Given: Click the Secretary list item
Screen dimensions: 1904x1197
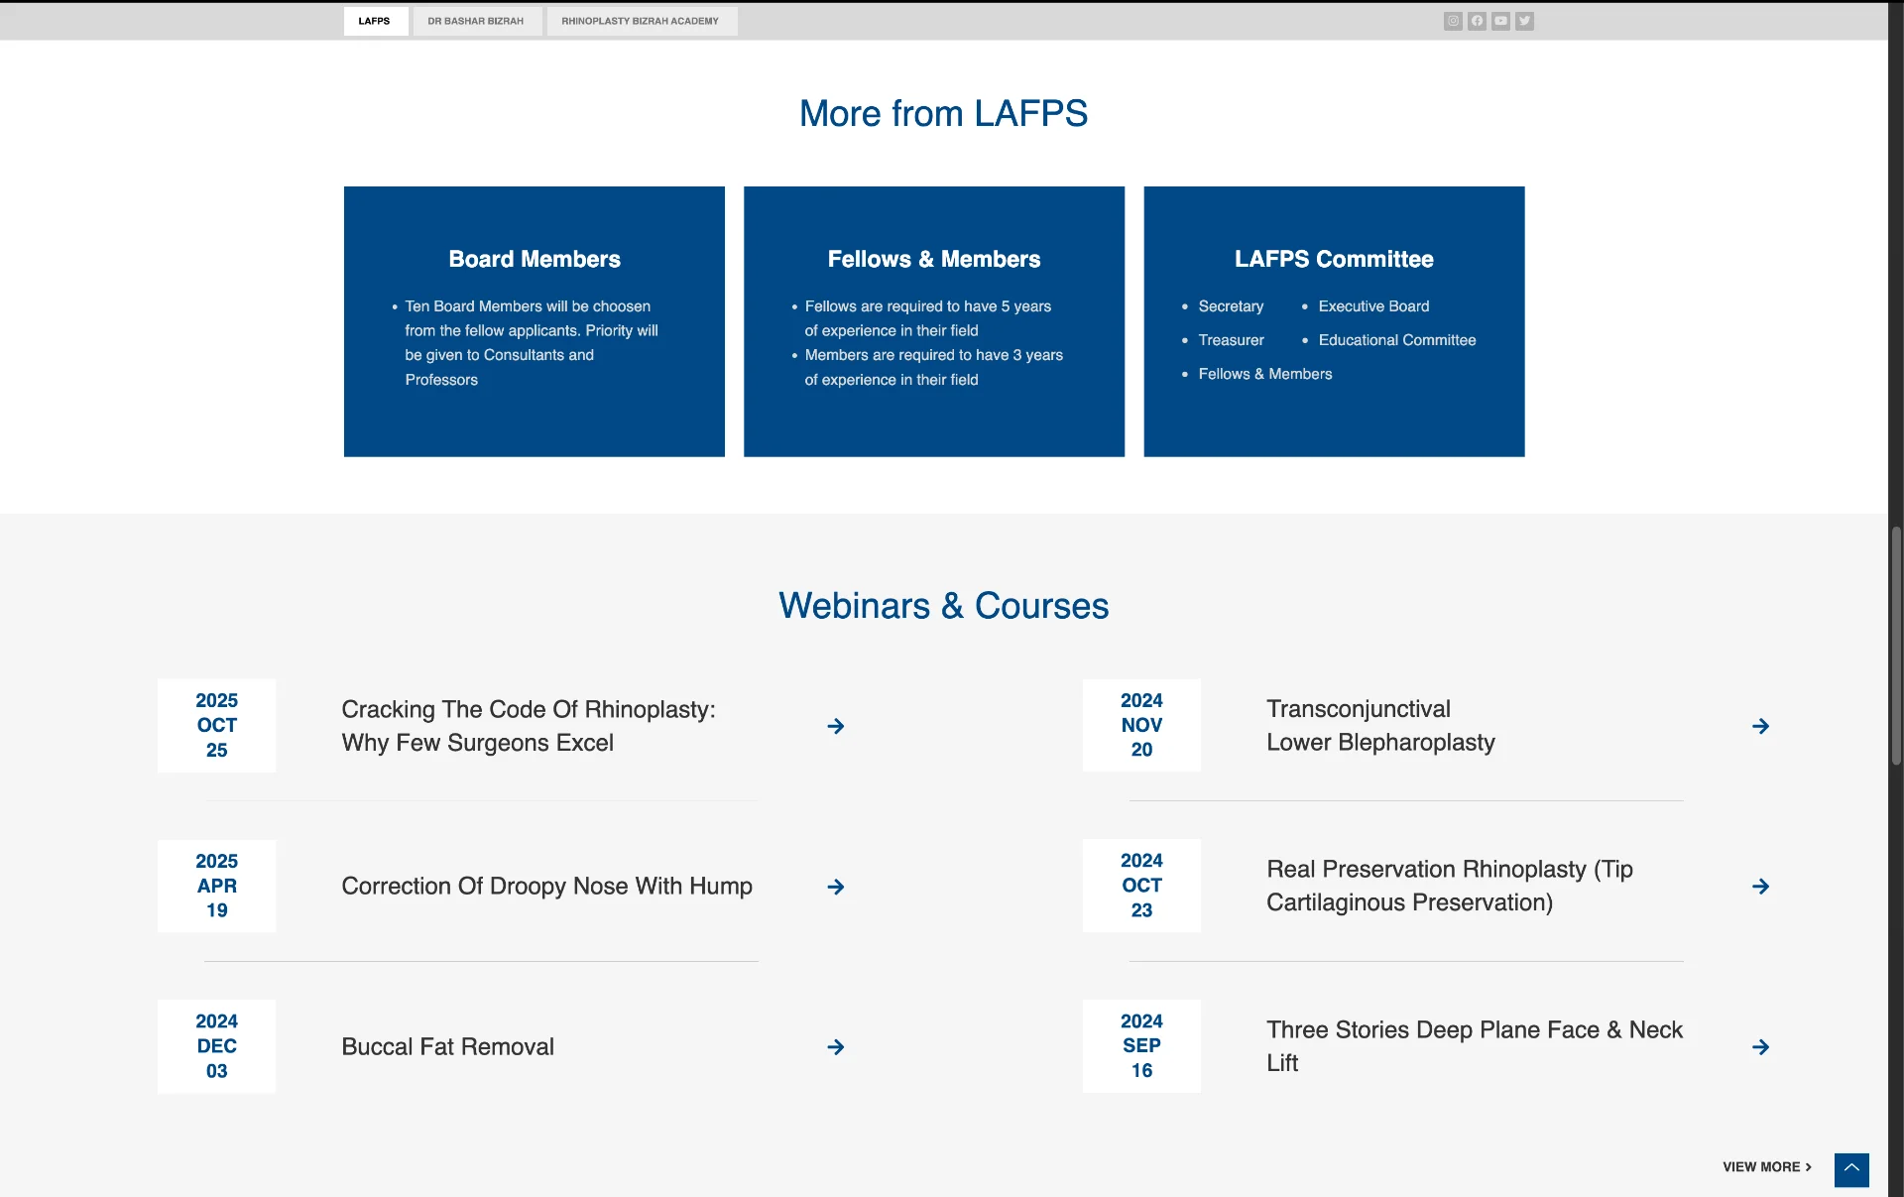Looking at the screenshot, I should pos(1231,306).
